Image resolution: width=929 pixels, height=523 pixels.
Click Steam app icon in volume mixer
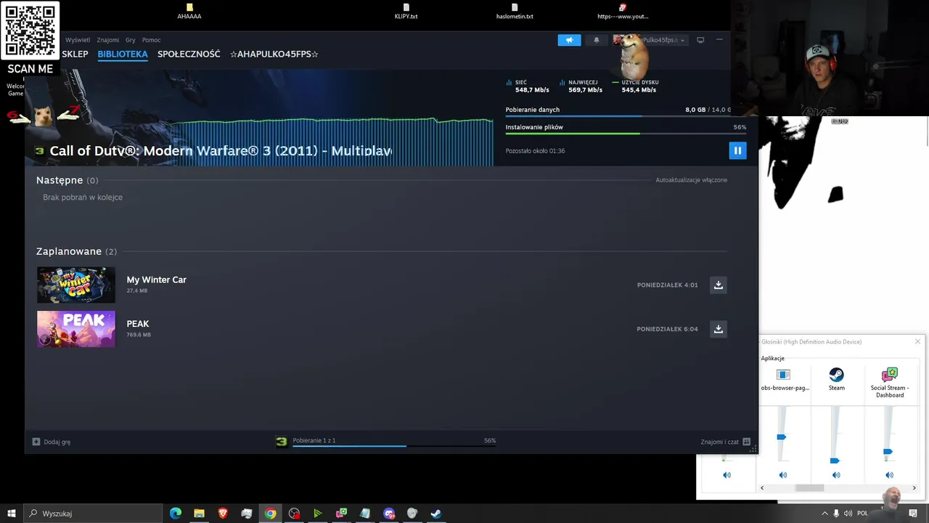pyautogui.click(x=837, y=375)
